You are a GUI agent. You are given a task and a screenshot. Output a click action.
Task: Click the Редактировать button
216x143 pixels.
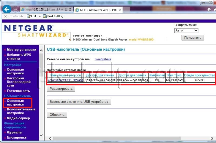(61, 89)
